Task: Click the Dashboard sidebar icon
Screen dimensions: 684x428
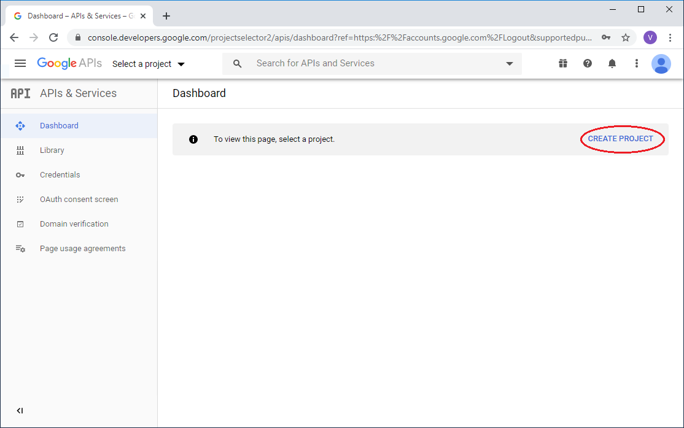Action: (x=20, y=126)
